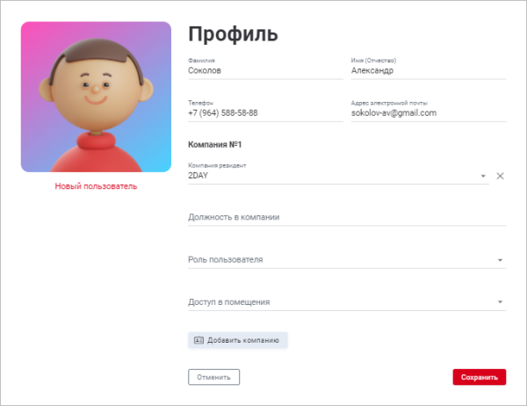Focus the Телефон input field
This screenshot has height=406, width=527.
click(265, 113)
